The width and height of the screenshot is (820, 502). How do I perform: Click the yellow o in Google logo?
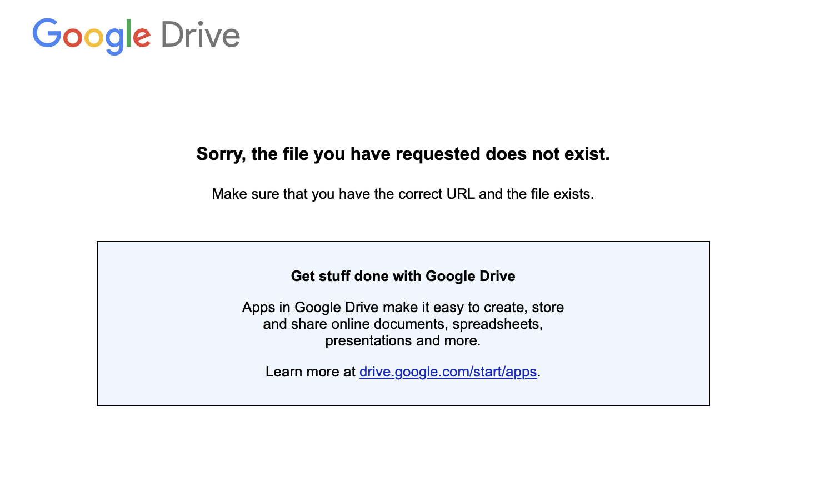point(93,37)
